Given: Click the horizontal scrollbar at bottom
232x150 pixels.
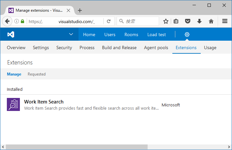Looking at the screenshot, I should pyautogui.click(x=77, y=147).
